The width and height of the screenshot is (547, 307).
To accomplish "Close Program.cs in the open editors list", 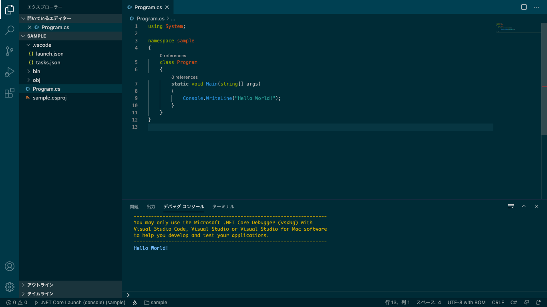I will (30, 27).
